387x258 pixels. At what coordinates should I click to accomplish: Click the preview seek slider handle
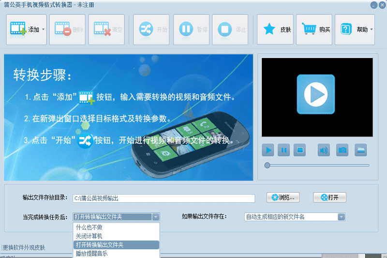coord(267,166)
